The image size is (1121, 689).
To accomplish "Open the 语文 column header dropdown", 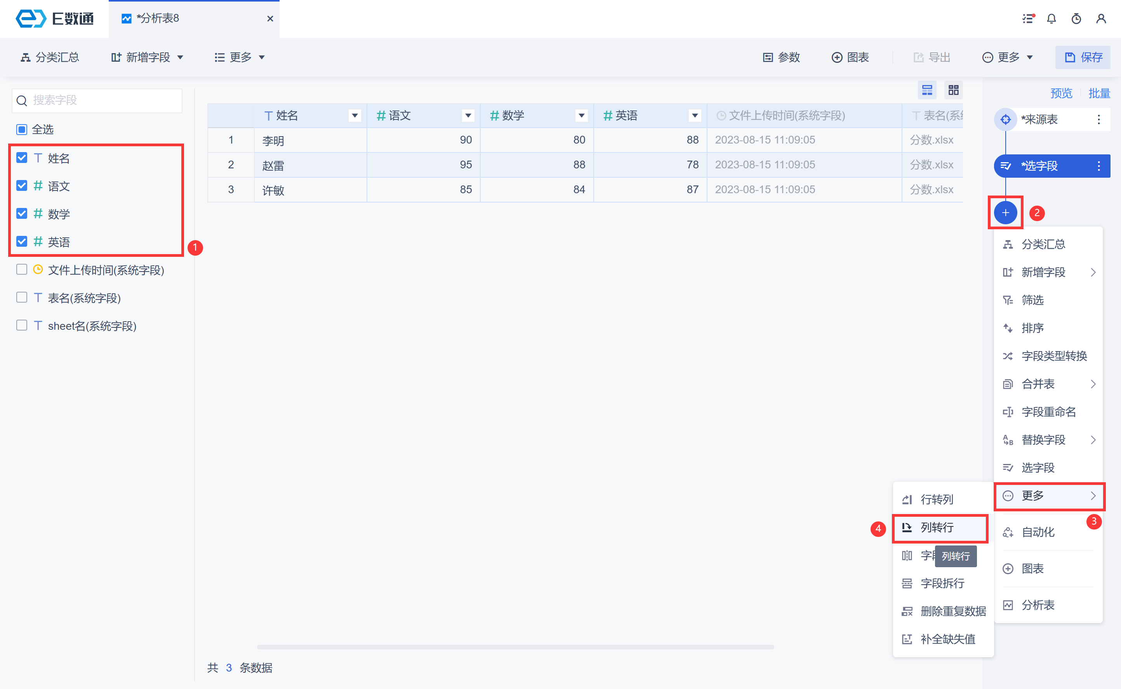I will point(468,116).
